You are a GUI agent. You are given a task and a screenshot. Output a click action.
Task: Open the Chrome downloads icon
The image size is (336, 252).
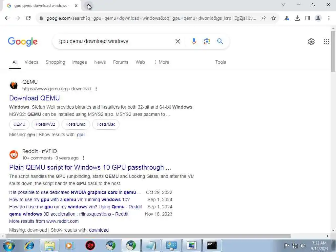(x=297, y=18)
